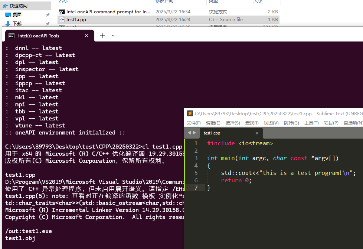Open the 视图(V) menu in Sublime Text
363x249 pixels.
271,123
